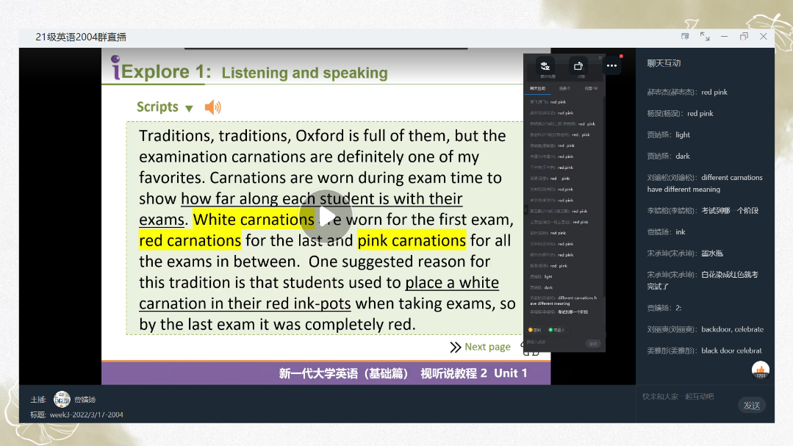Select the overlay's first chat interaction tab
Image resolution: width=793 pixels, height=446 pixels.
[x=537, y=88]
